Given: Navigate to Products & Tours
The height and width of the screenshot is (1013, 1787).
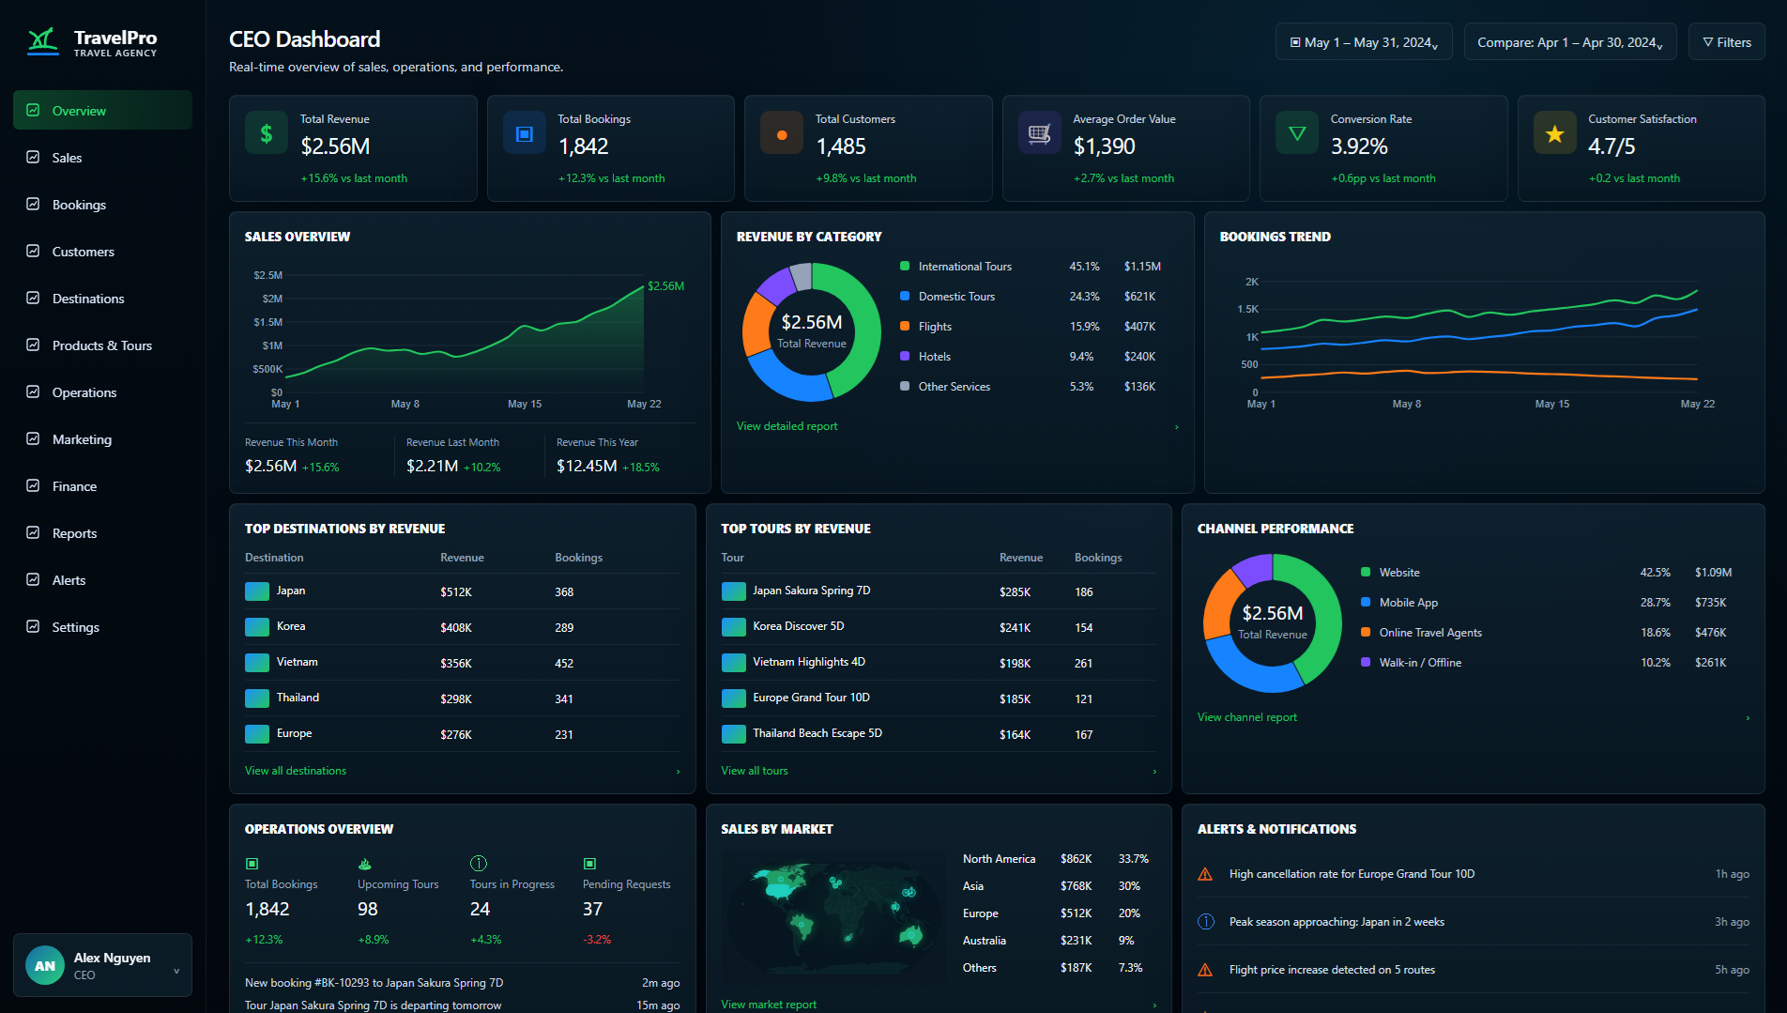Looking at the screenshot, I should click(102, 345).
